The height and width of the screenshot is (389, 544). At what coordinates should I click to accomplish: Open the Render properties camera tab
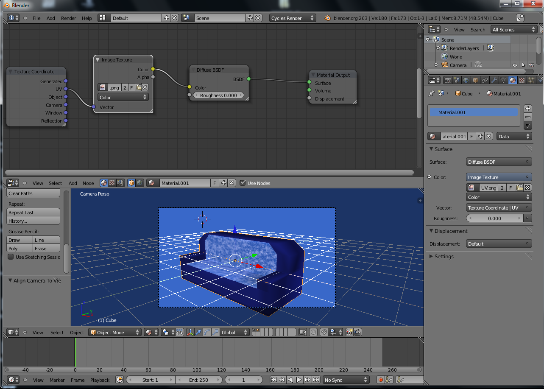447,80
